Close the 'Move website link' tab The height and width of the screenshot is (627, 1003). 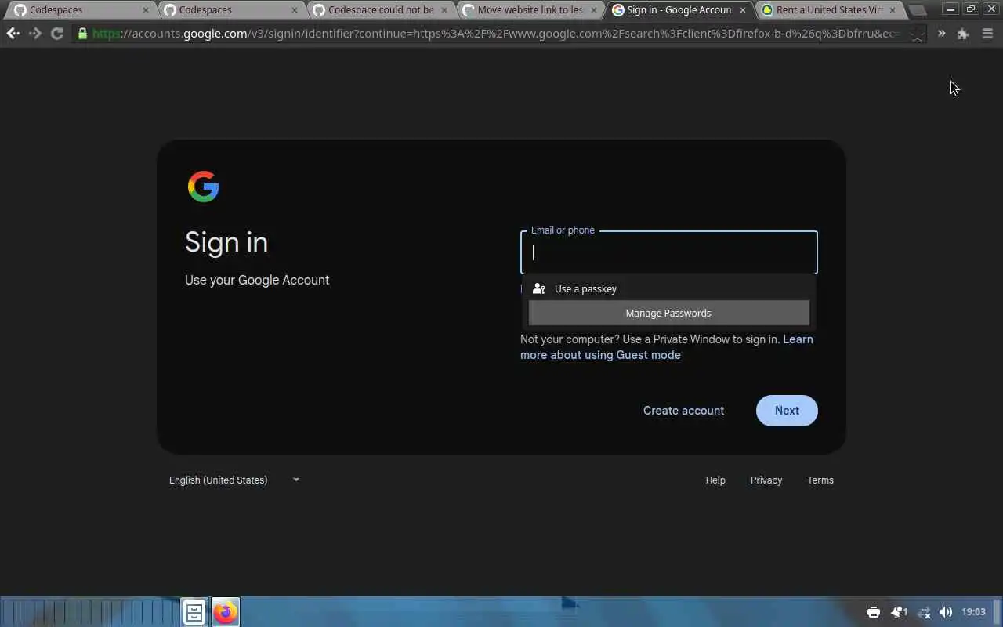pos(593,10)
